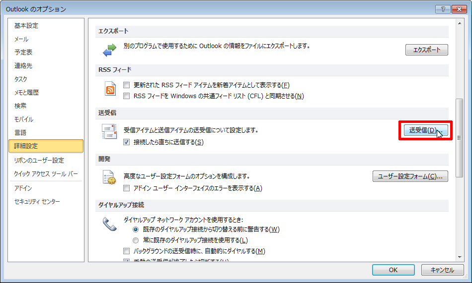Open 予定表 settings category
Viewport: 472px width, 283px height.
[46, 52]
